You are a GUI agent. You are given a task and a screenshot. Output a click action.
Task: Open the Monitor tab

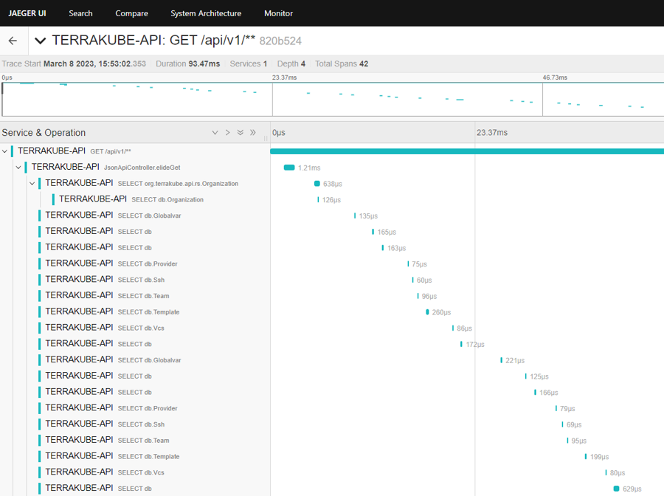pyautogui.click(x=278, y=13)
